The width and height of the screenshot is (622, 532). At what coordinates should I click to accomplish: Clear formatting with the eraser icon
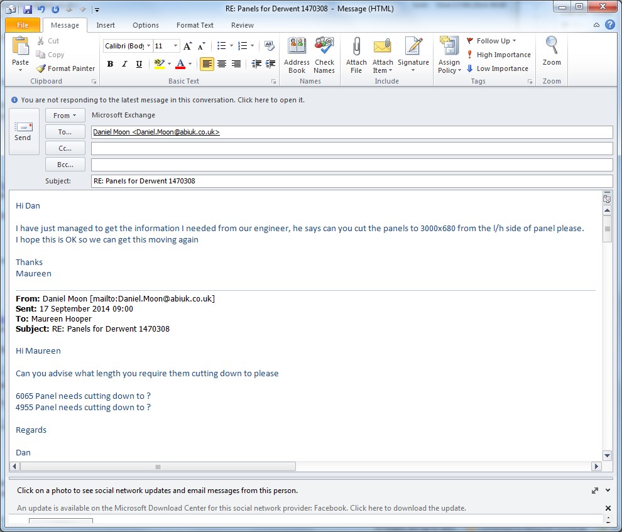click(x=270, y=46)
